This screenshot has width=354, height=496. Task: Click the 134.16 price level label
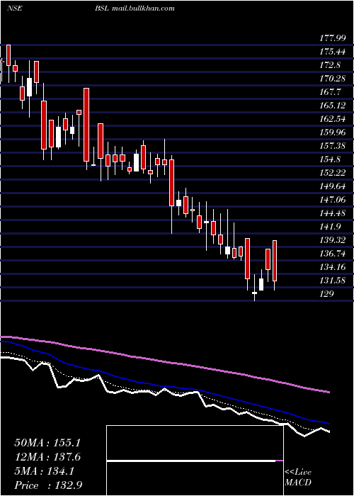pyautogui.click(x=333, y=267)
